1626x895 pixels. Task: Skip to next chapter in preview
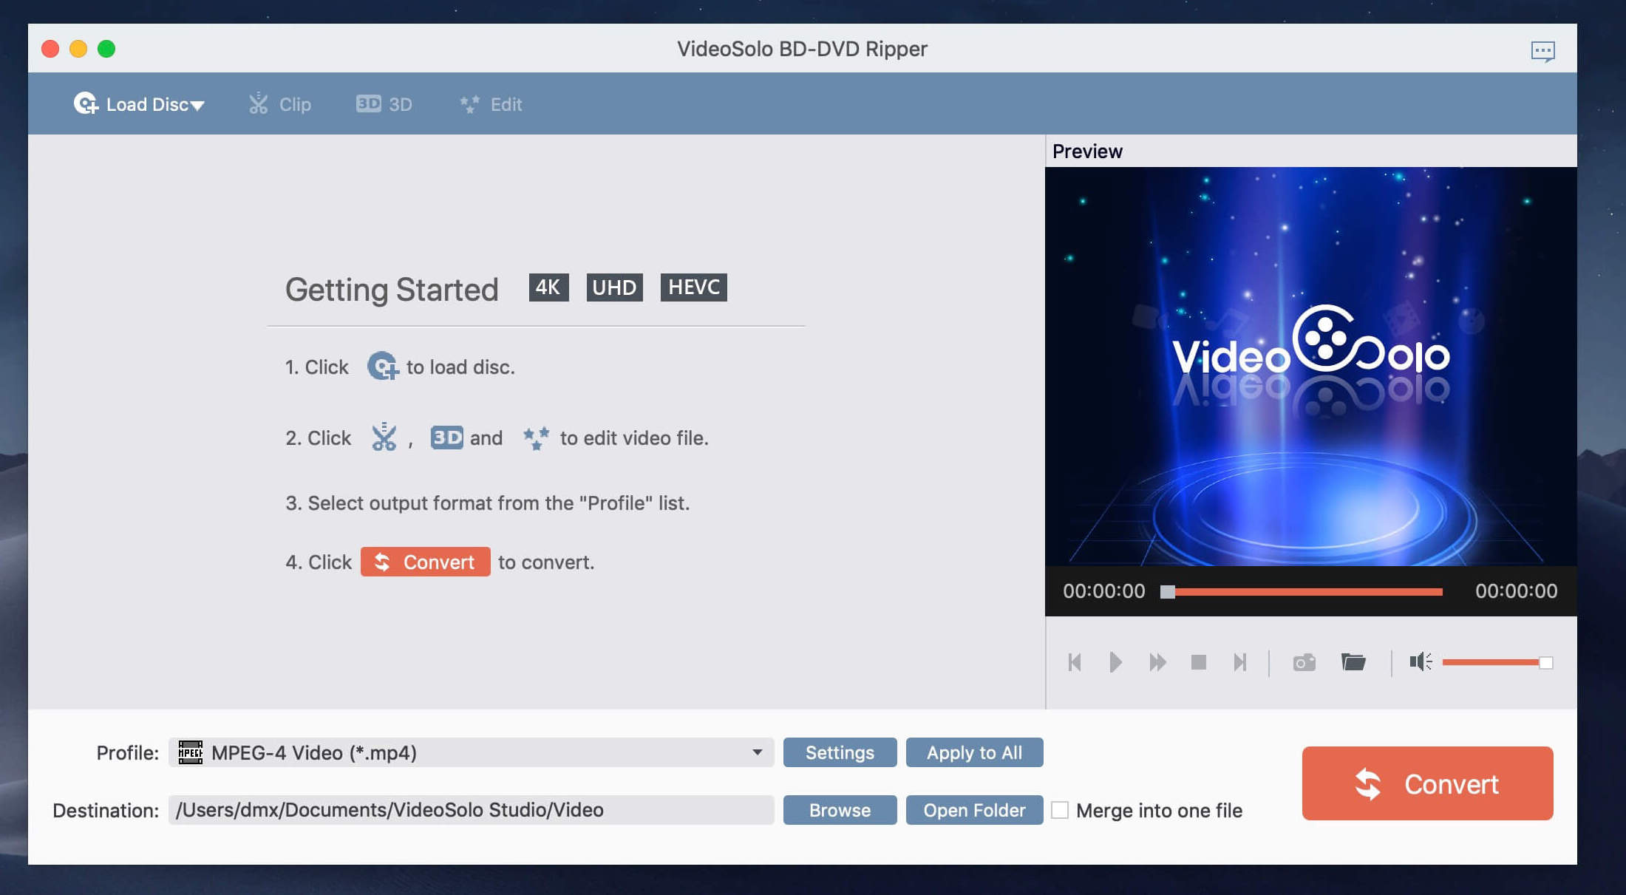[1239, 662]
